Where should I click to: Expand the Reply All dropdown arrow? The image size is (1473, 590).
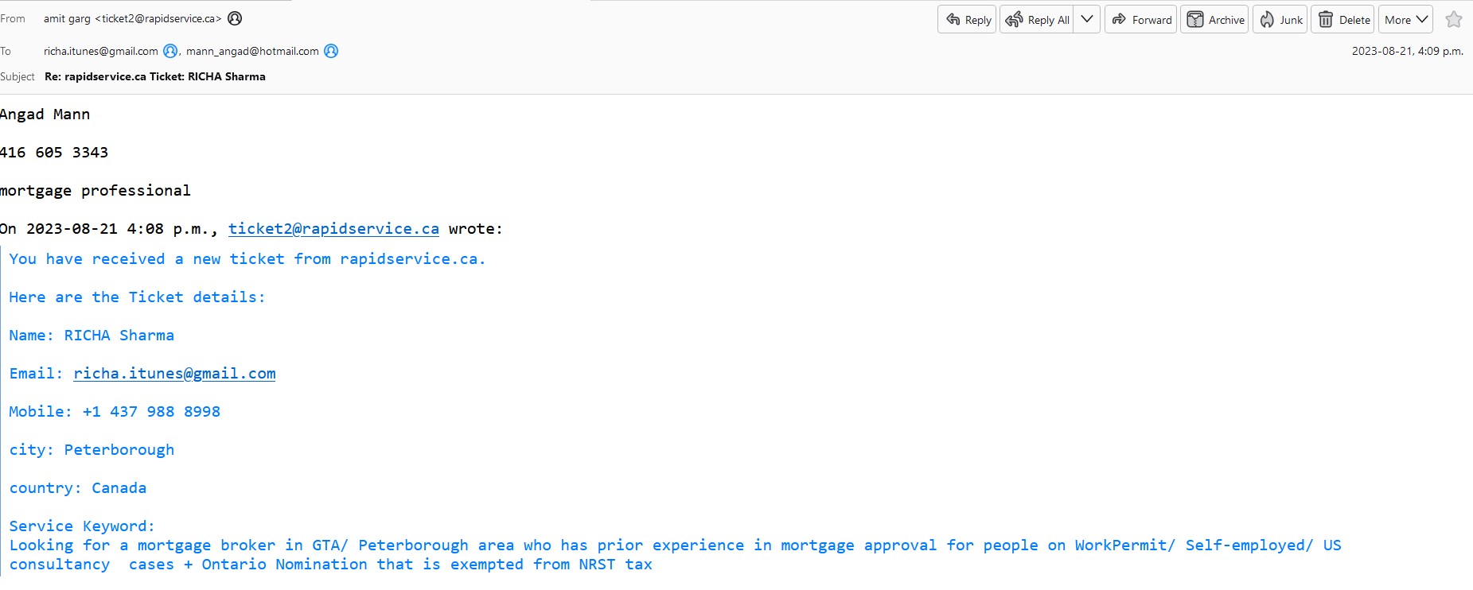(x=1087, y=20)
